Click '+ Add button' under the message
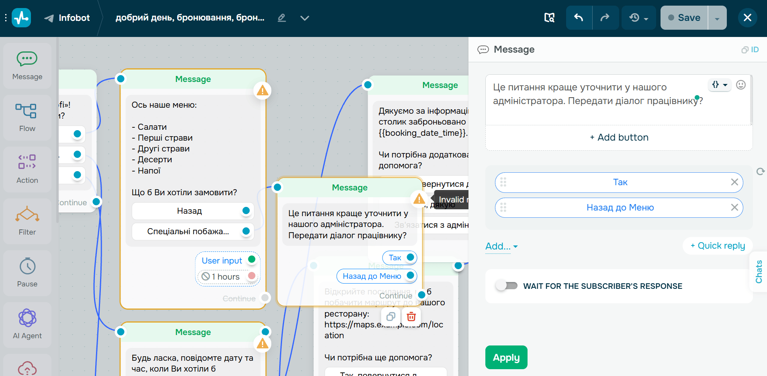This screenshot has width=767, height=376. pyautogui.click(x=619, y=137)
